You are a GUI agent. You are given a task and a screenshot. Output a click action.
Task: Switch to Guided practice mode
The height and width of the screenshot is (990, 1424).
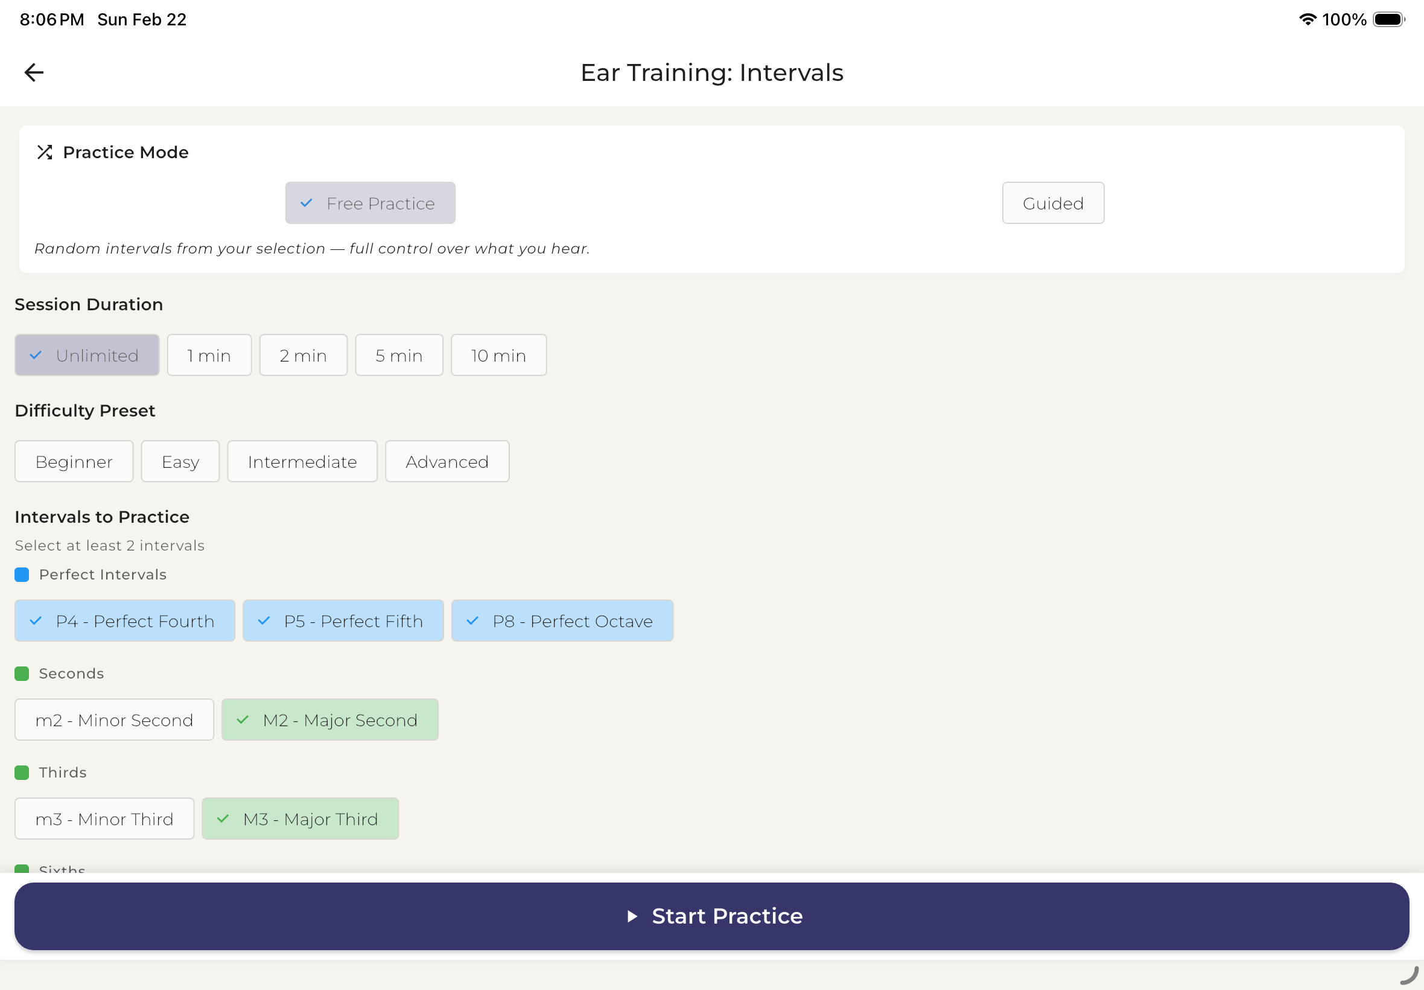pos(1053,203)
